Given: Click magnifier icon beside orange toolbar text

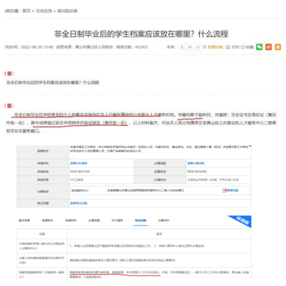Looking at the screenshot, I should [x=205, y=47].
